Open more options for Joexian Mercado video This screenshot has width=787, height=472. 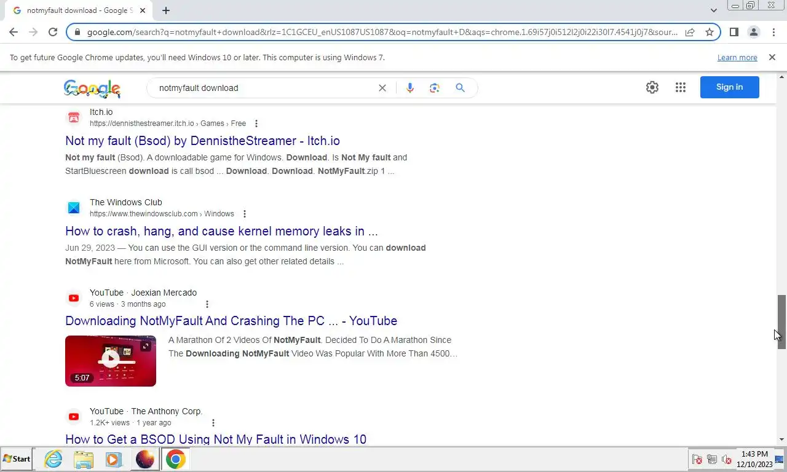(x=207, y=304)
